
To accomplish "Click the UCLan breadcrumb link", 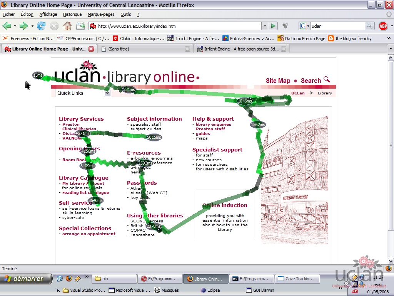I will pyautogui.click(x=298, y=93).
